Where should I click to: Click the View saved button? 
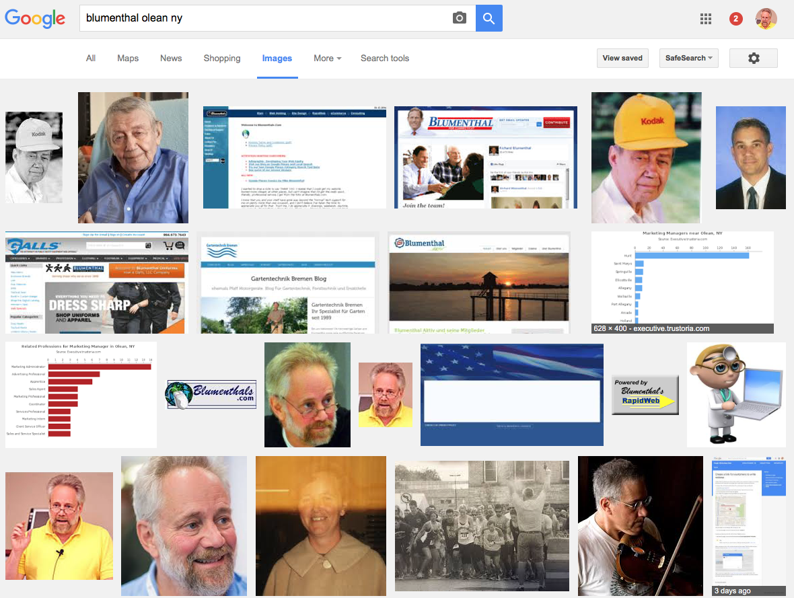coord(622,59)
